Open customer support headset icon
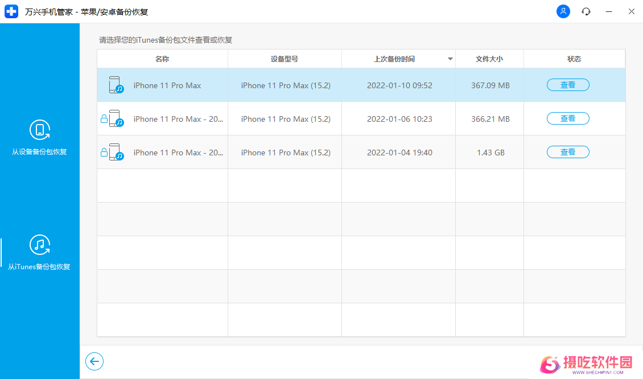This screenshot has height=379, width=643. point(586,11)
